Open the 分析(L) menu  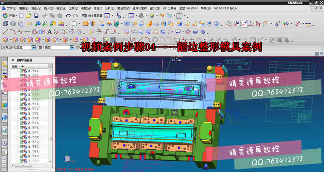(x=110, y=9)
